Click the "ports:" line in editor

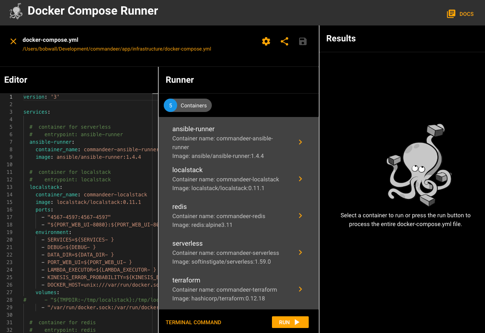point(44,210)
